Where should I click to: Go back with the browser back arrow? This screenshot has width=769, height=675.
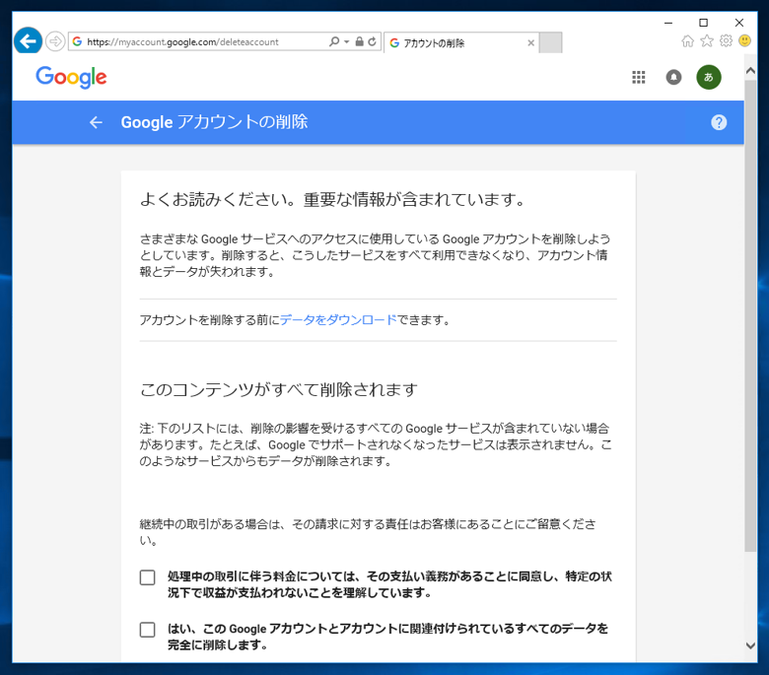[x=28, y=40]
